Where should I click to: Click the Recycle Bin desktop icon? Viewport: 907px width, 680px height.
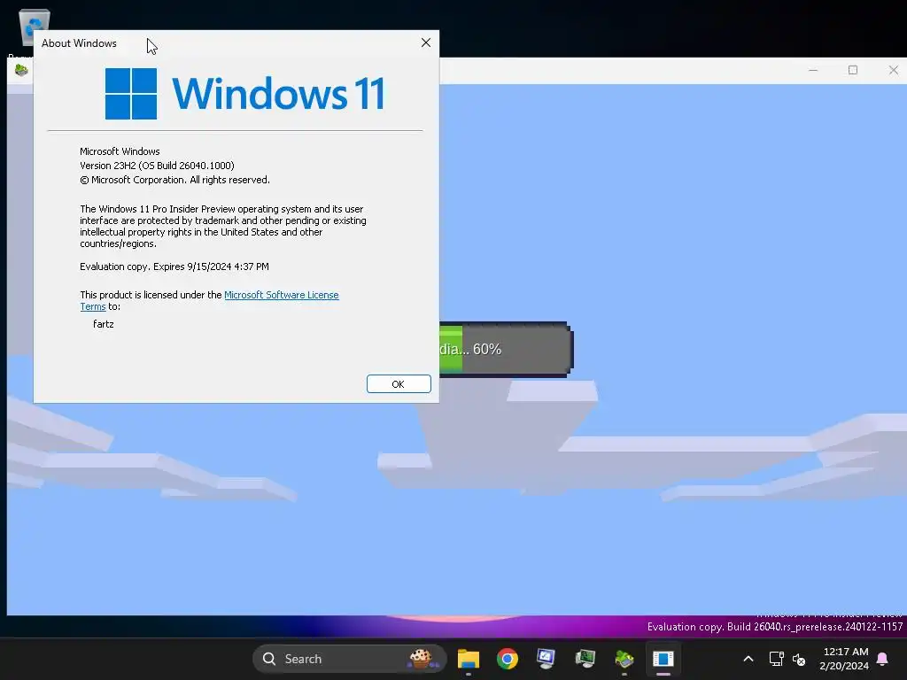pyautogui.click(x=35, y=27)
